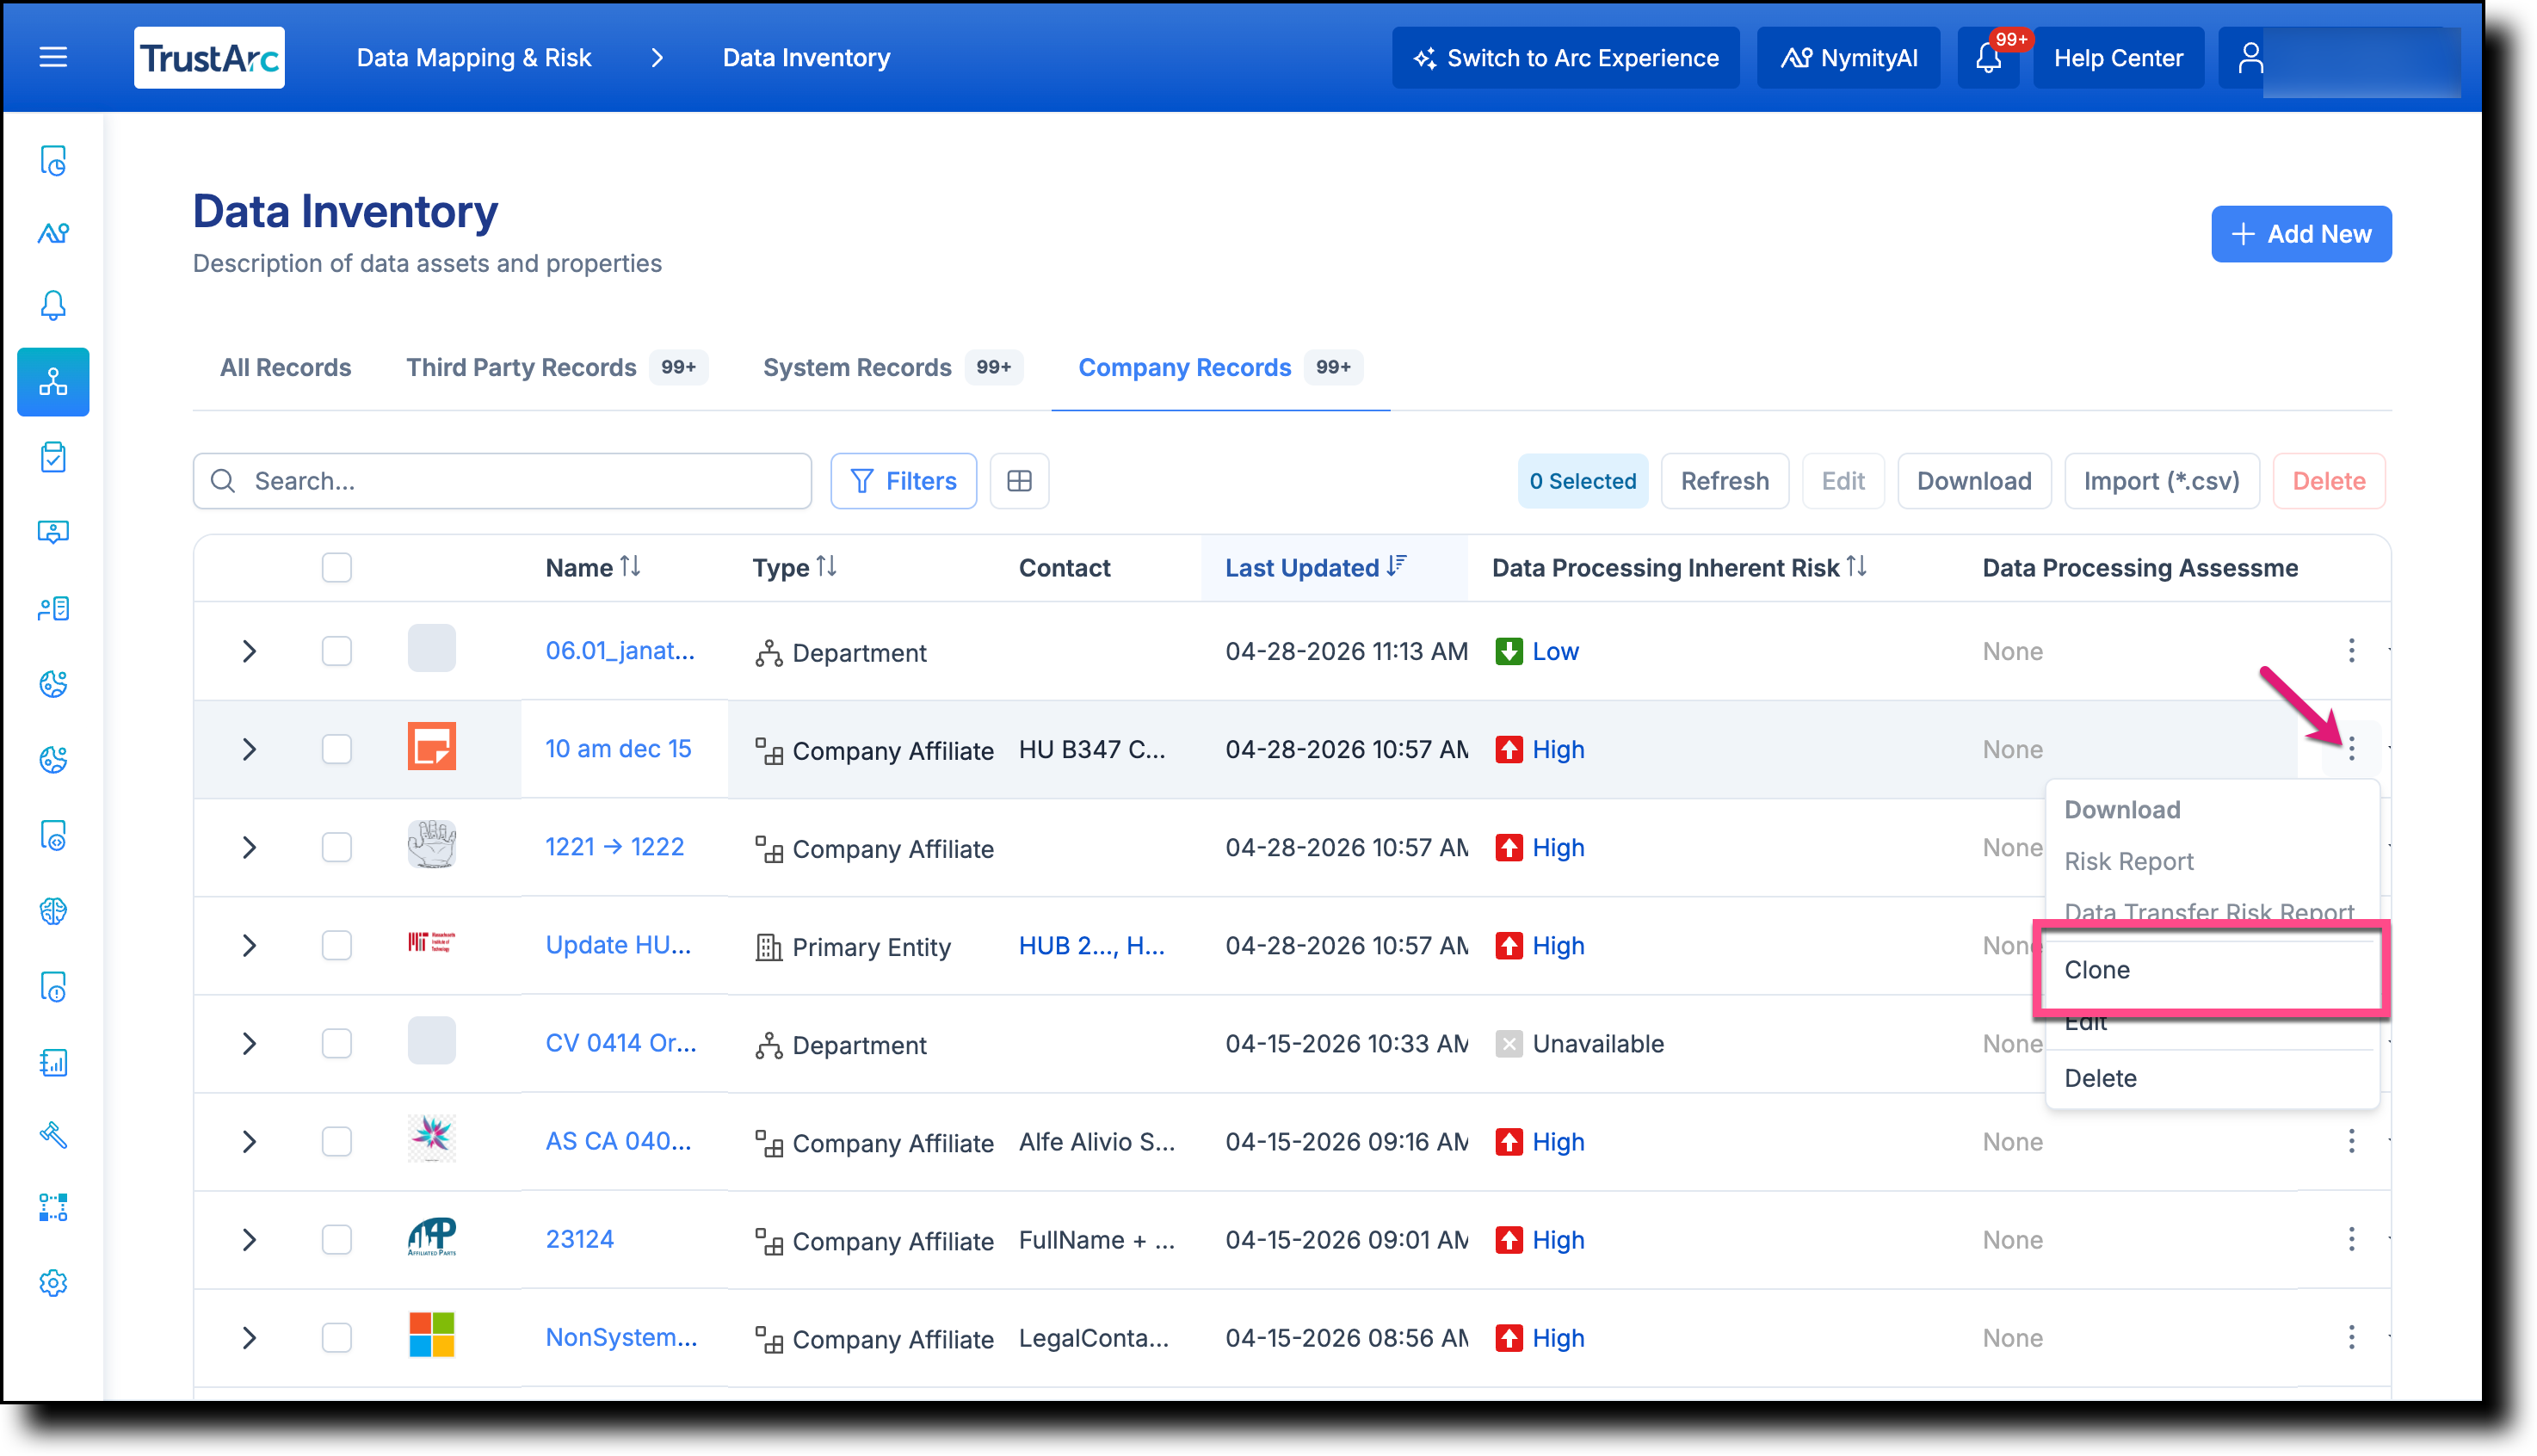The height and width of the screenshot is (1456, 2537).
Task: Open the monitor presentation sidebar icon
Action: [x=53, y=532]
